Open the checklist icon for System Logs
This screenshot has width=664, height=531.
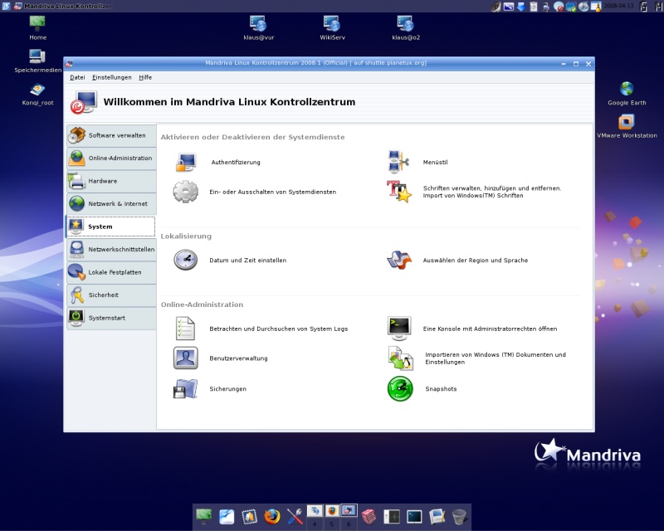tap(185, 329)
